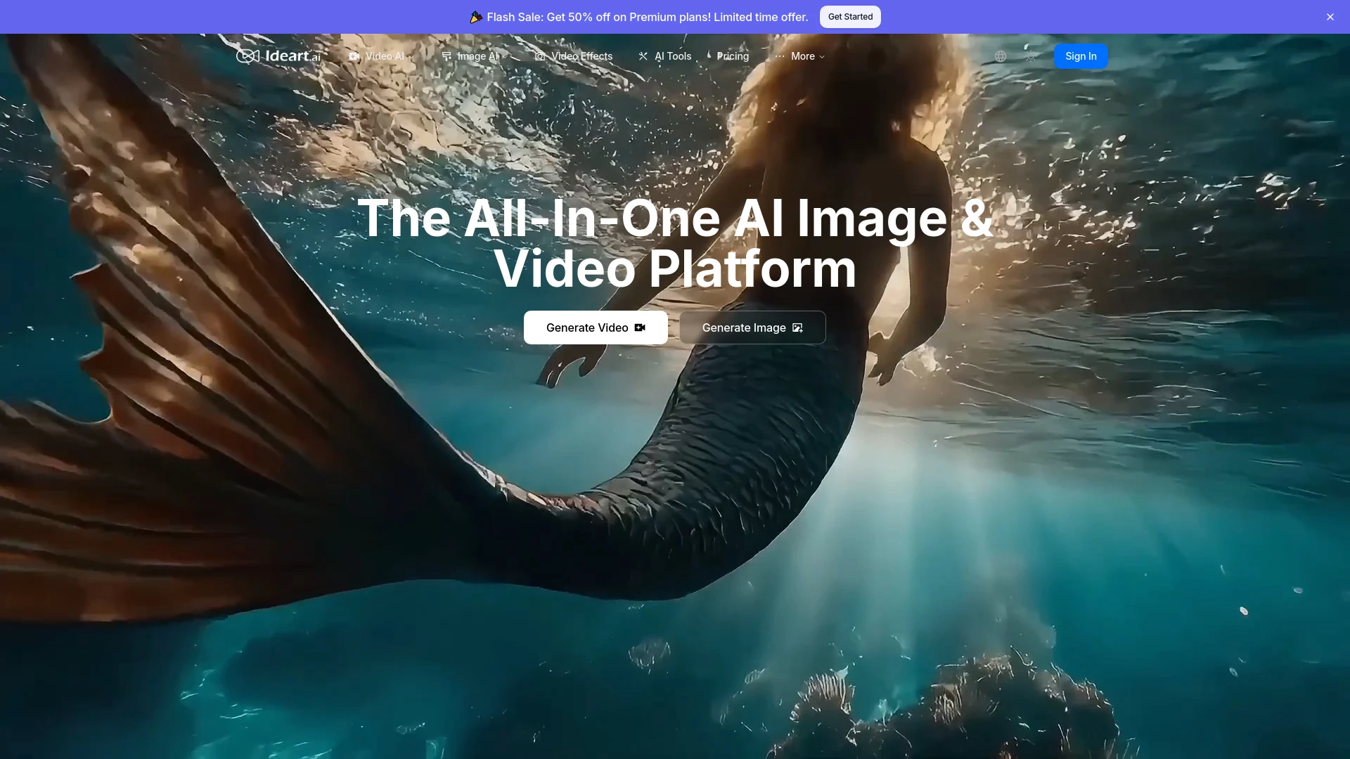The height and width of the screenshot is (759, 1350).
Task: Click Generate Video
Action: tap(596, 327)
